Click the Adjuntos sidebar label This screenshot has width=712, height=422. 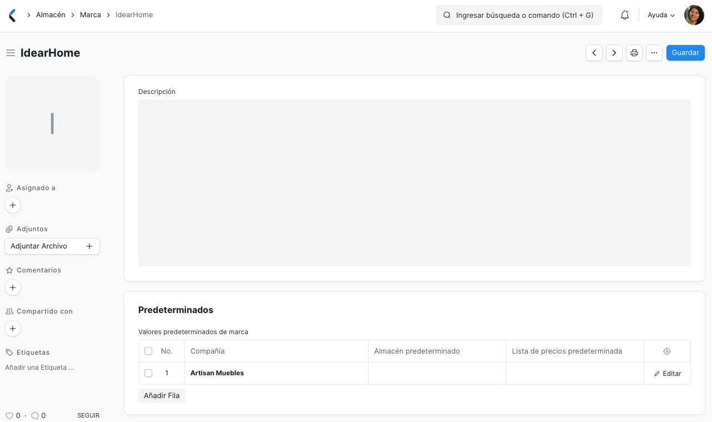(x=32, y=229)
